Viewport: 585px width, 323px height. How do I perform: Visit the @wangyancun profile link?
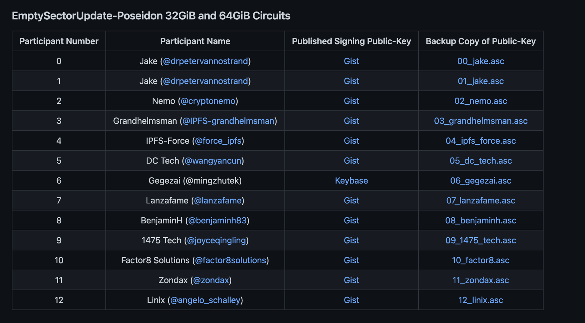213,161
